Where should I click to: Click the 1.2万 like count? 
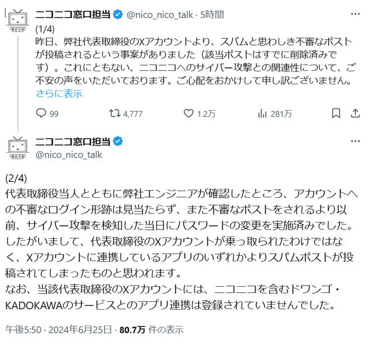point(207,114)
